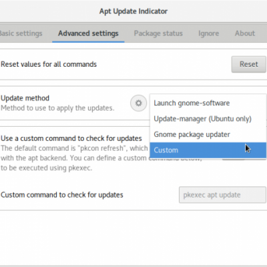Click the Reset button
The image size is (267, 267).
click(249, 64)
